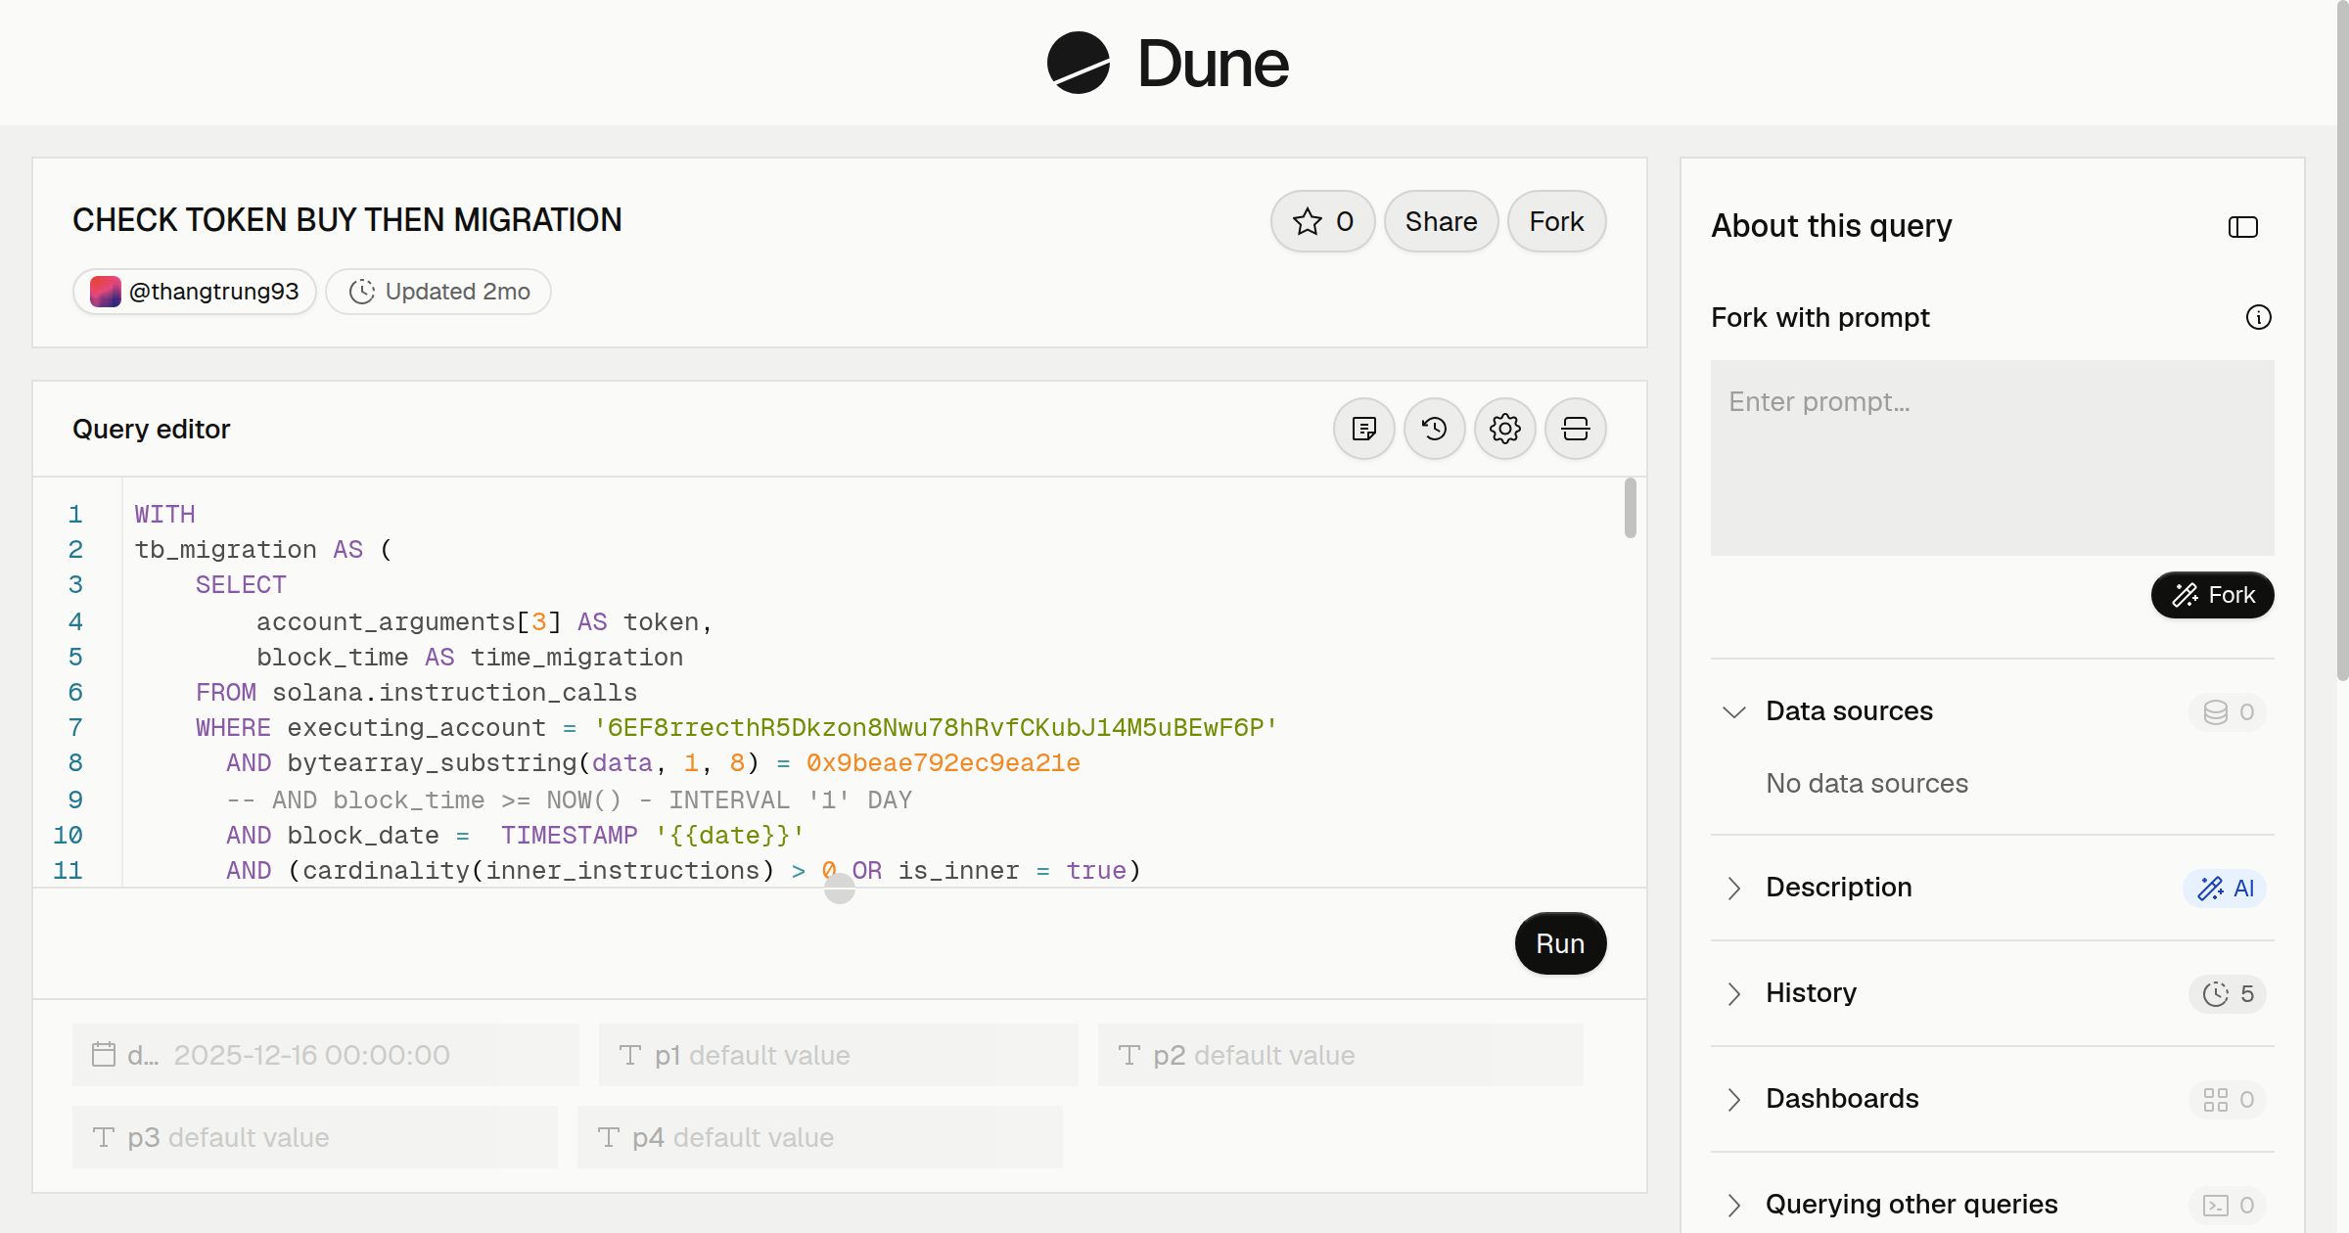The width and height of the screenshot is (2349, 1233).
Task: Open the version history icon in Query editor
Action: tap(1434, 429)
